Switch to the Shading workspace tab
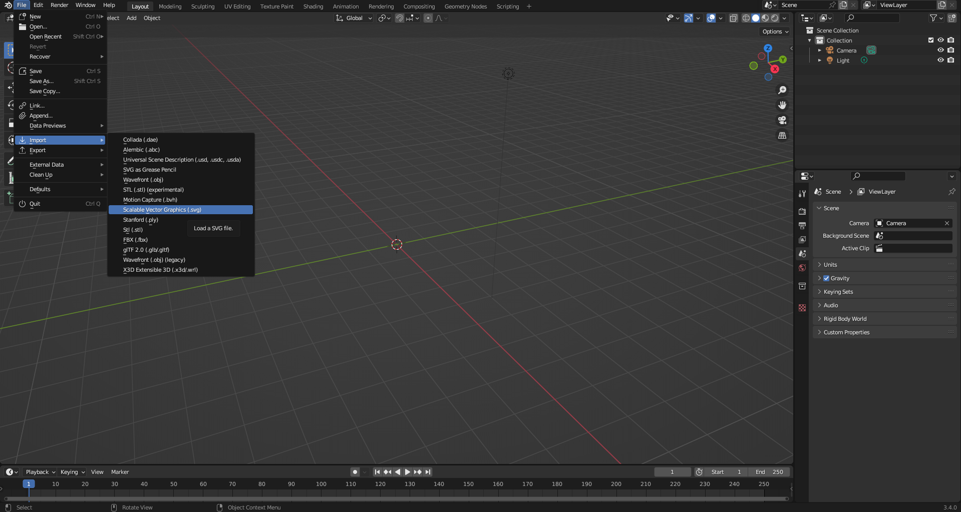Image resolution: width=961 pixels, height=512 pixels. coord(313,7)
